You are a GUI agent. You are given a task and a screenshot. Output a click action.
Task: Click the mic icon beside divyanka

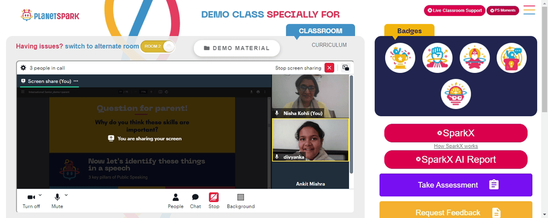277,157
